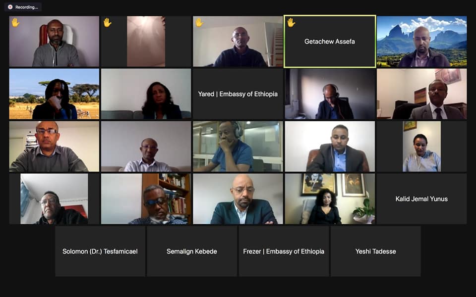Click the red Recording indicator icon

10,7
